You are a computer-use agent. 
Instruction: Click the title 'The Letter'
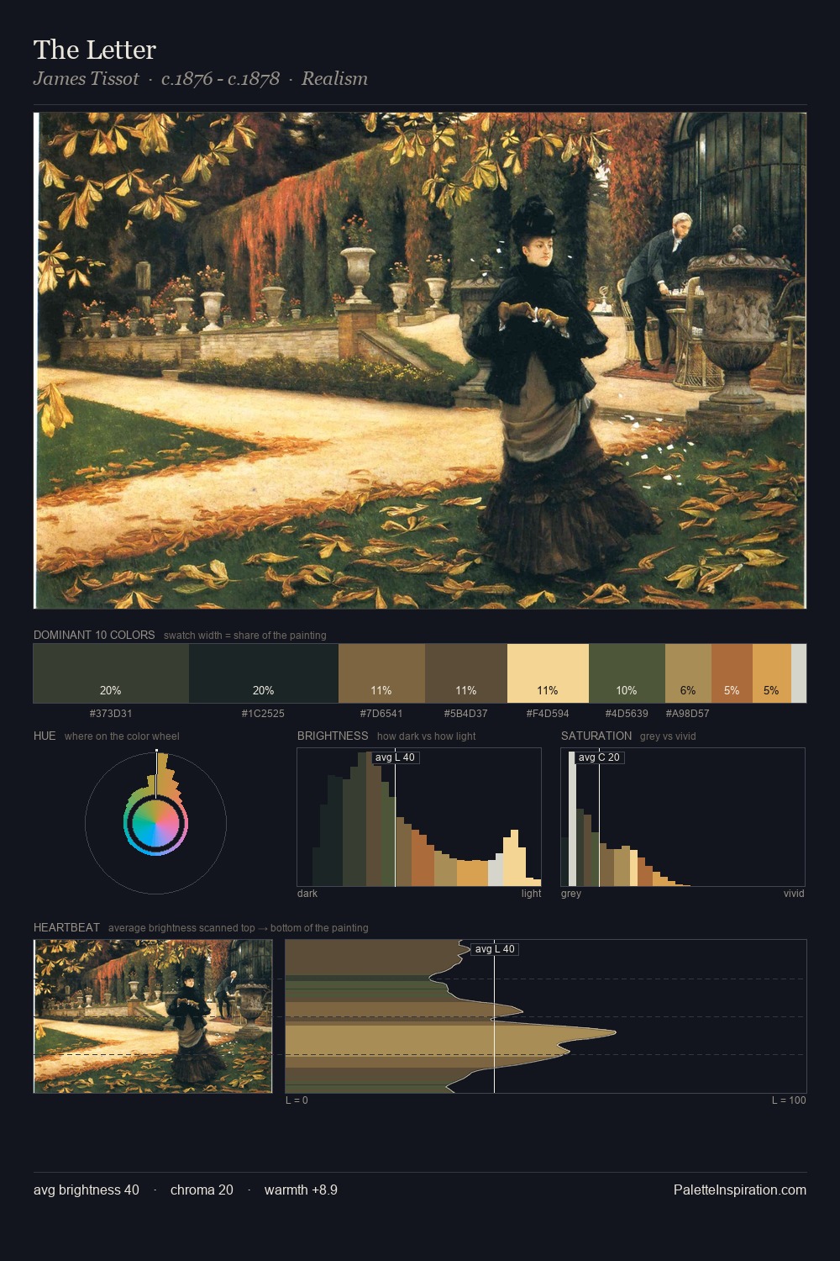point(95,50)
